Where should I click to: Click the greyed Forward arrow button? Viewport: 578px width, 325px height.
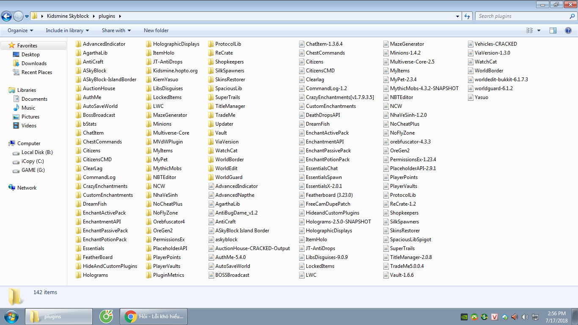tap(19, 17)
